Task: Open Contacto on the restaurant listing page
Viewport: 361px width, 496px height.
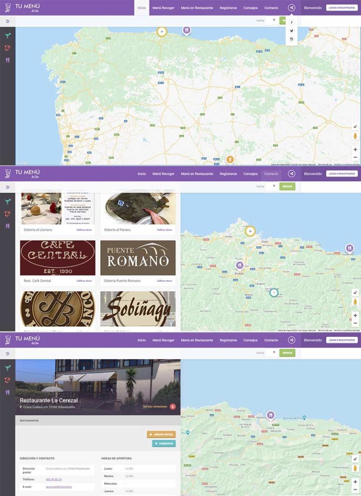Action: [x=271, y=174]
